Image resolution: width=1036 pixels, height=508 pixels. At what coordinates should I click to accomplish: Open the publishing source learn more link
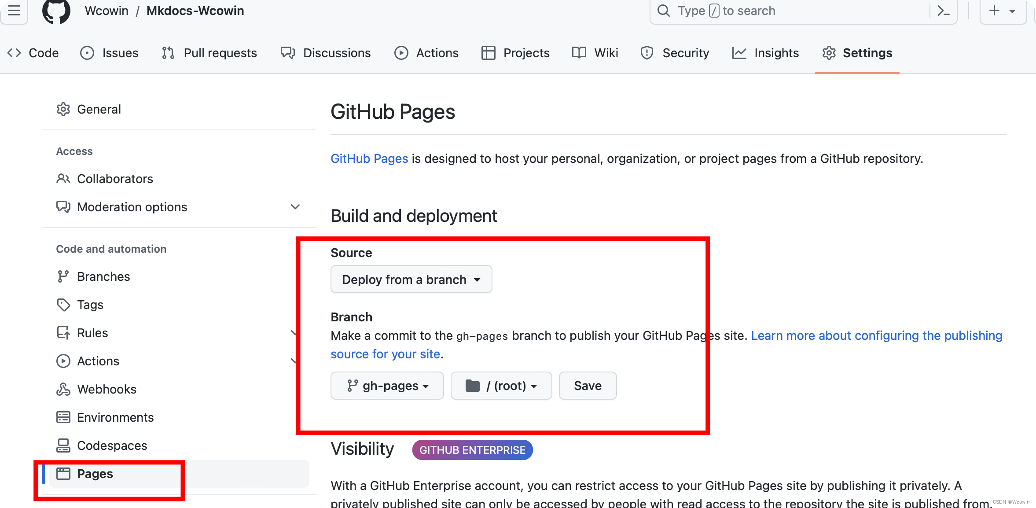click(877, 335)
